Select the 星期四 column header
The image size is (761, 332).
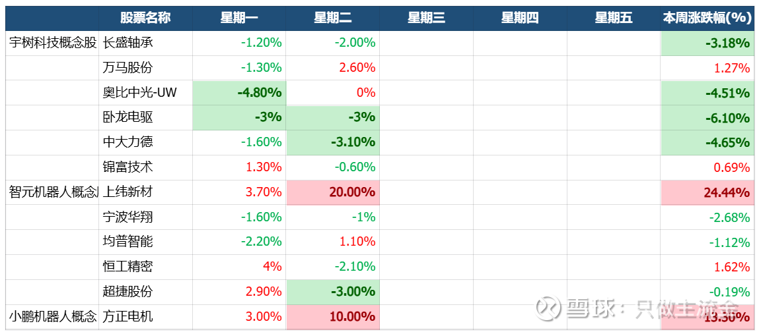pos(520,18)
